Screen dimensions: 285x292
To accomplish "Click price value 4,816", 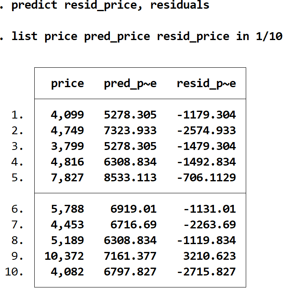I will click(67, 162).
